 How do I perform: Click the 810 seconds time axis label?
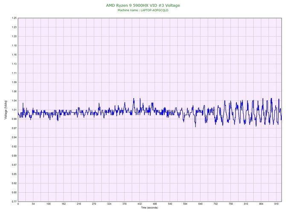[246, 204]
